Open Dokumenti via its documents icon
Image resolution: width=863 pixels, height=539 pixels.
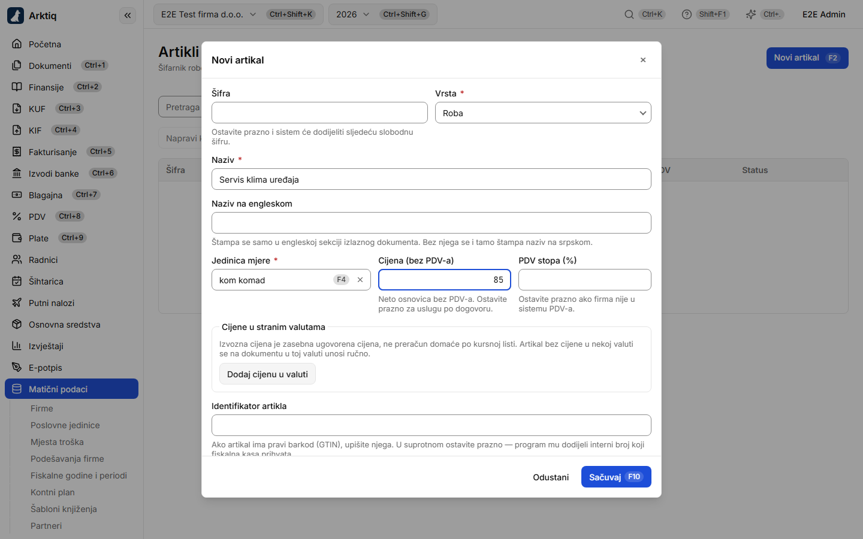[17, 65]
